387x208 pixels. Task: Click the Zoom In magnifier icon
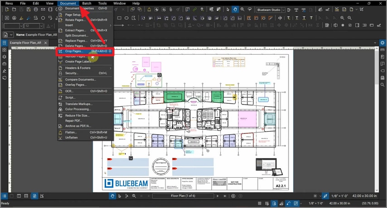coord(342,18)
